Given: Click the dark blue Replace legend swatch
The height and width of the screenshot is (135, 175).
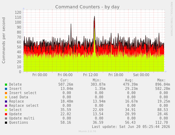Looking at the screenshot, I should click(x=6, y=102).
